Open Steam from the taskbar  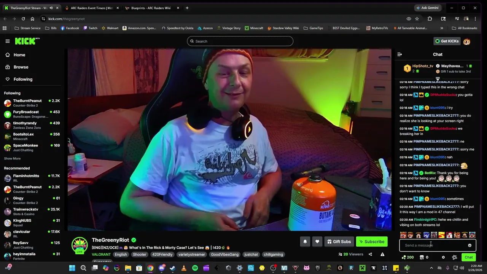(x=173, y=268)
